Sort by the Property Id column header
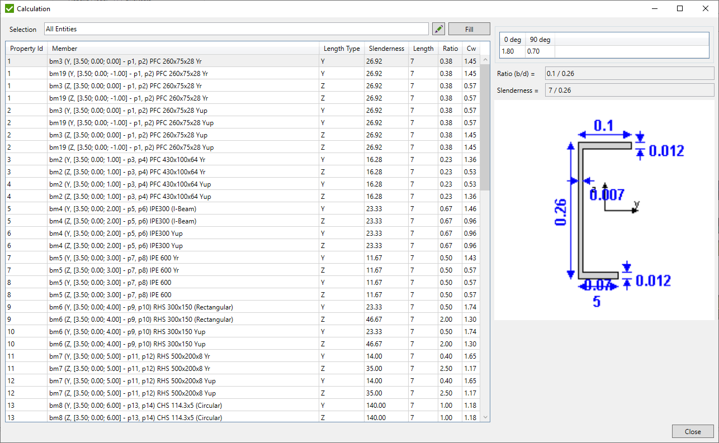Viewport: 719px width, 443px height. (x=26, y=49)
